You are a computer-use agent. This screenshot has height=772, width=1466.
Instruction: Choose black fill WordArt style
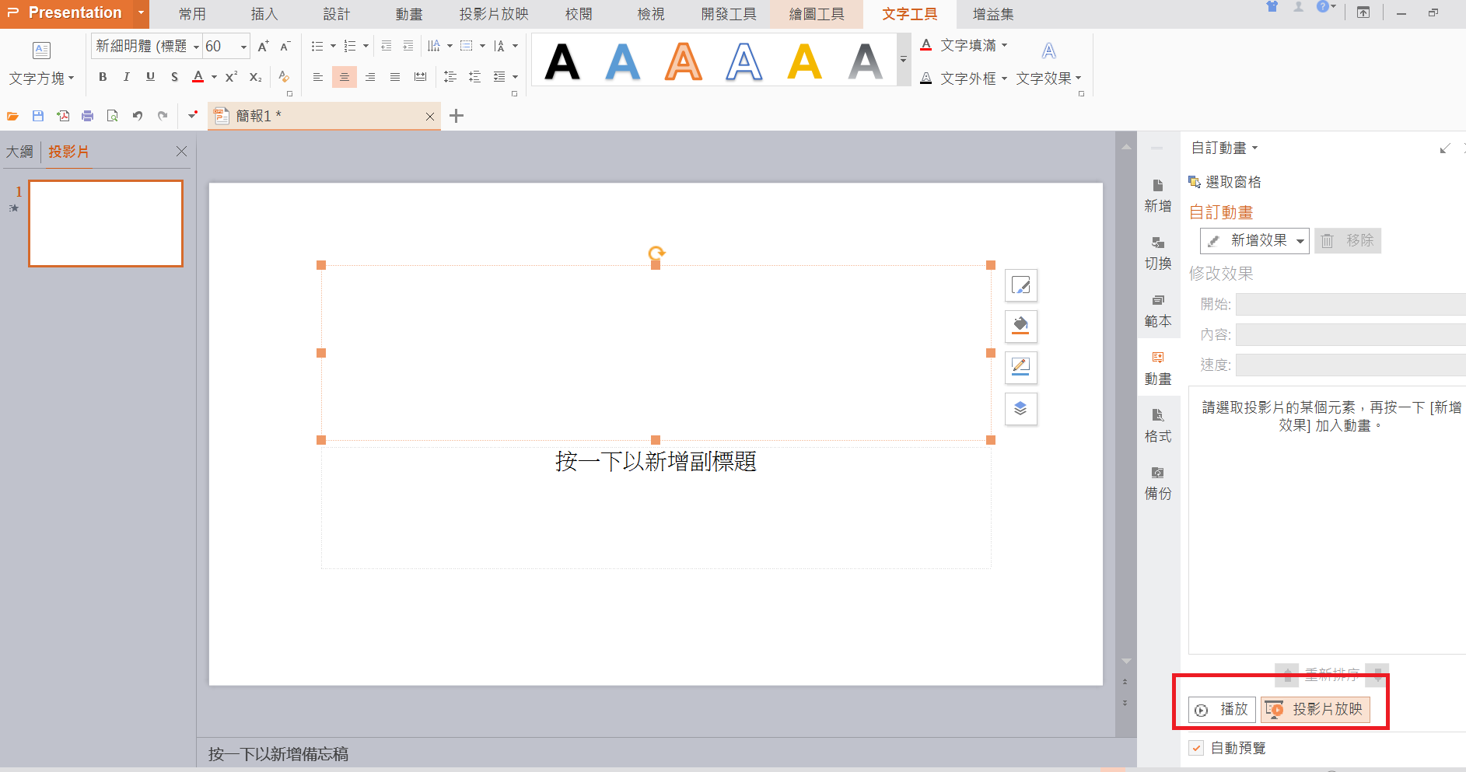(562, 61)
